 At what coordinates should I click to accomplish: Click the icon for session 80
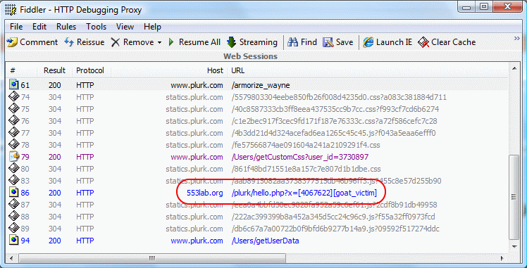pos(14,169)
